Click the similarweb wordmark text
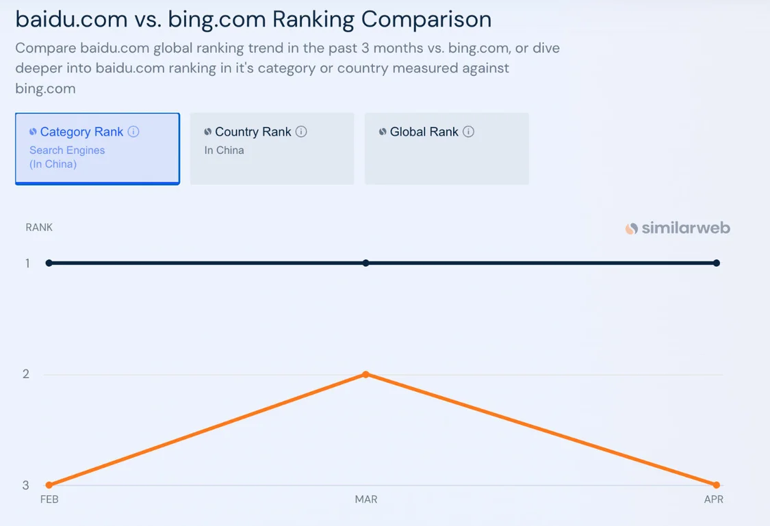770x526 pixels. click(686, 228)
